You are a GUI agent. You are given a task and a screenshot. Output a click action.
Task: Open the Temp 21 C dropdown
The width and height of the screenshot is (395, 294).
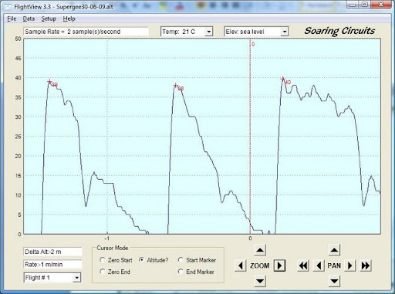point(209,32)
